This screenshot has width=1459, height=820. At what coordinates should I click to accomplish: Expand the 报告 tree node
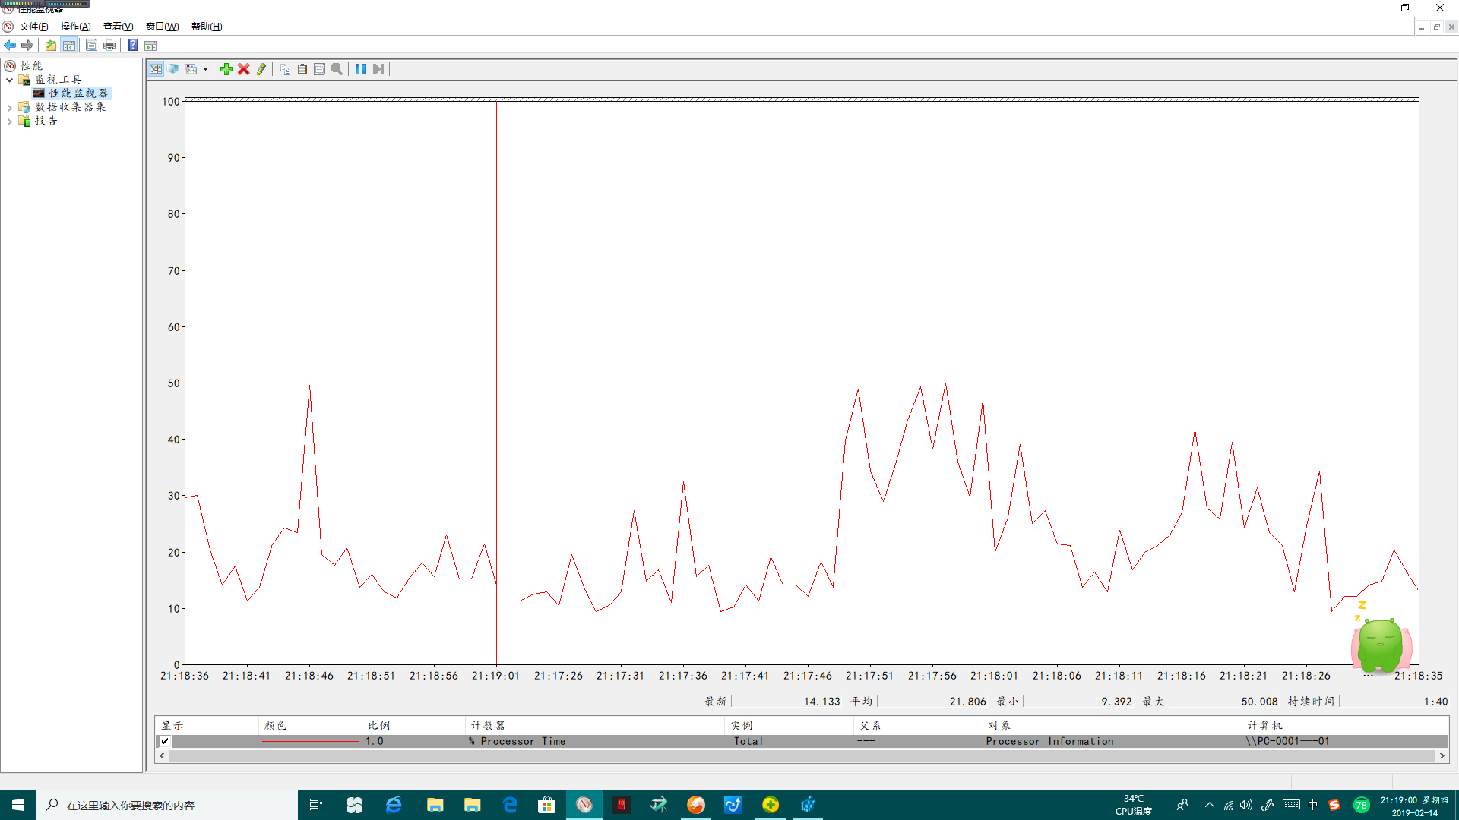(9, 121)
